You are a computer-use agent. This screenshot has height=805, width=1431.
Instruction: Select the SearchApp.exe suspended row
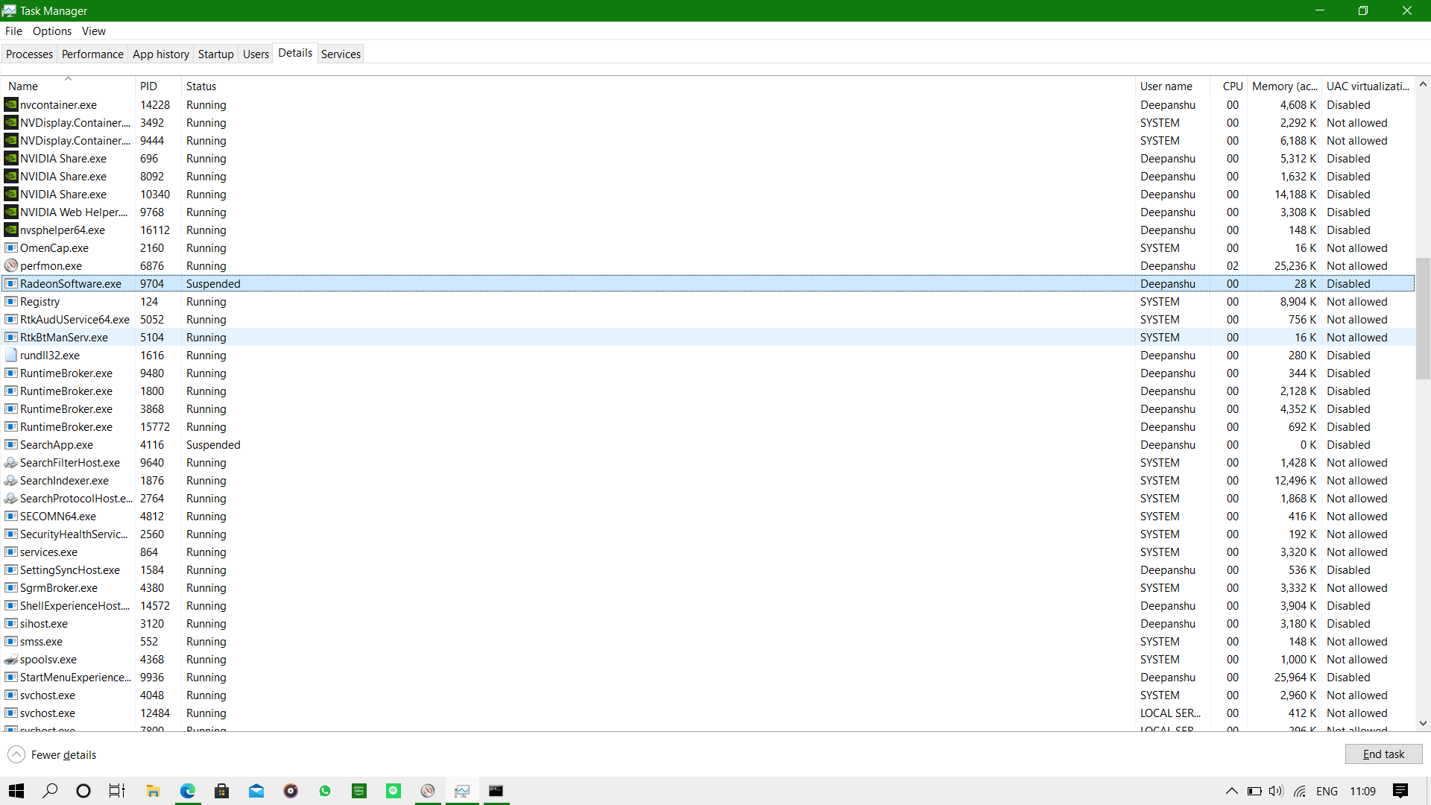click(x=213, y=445)
